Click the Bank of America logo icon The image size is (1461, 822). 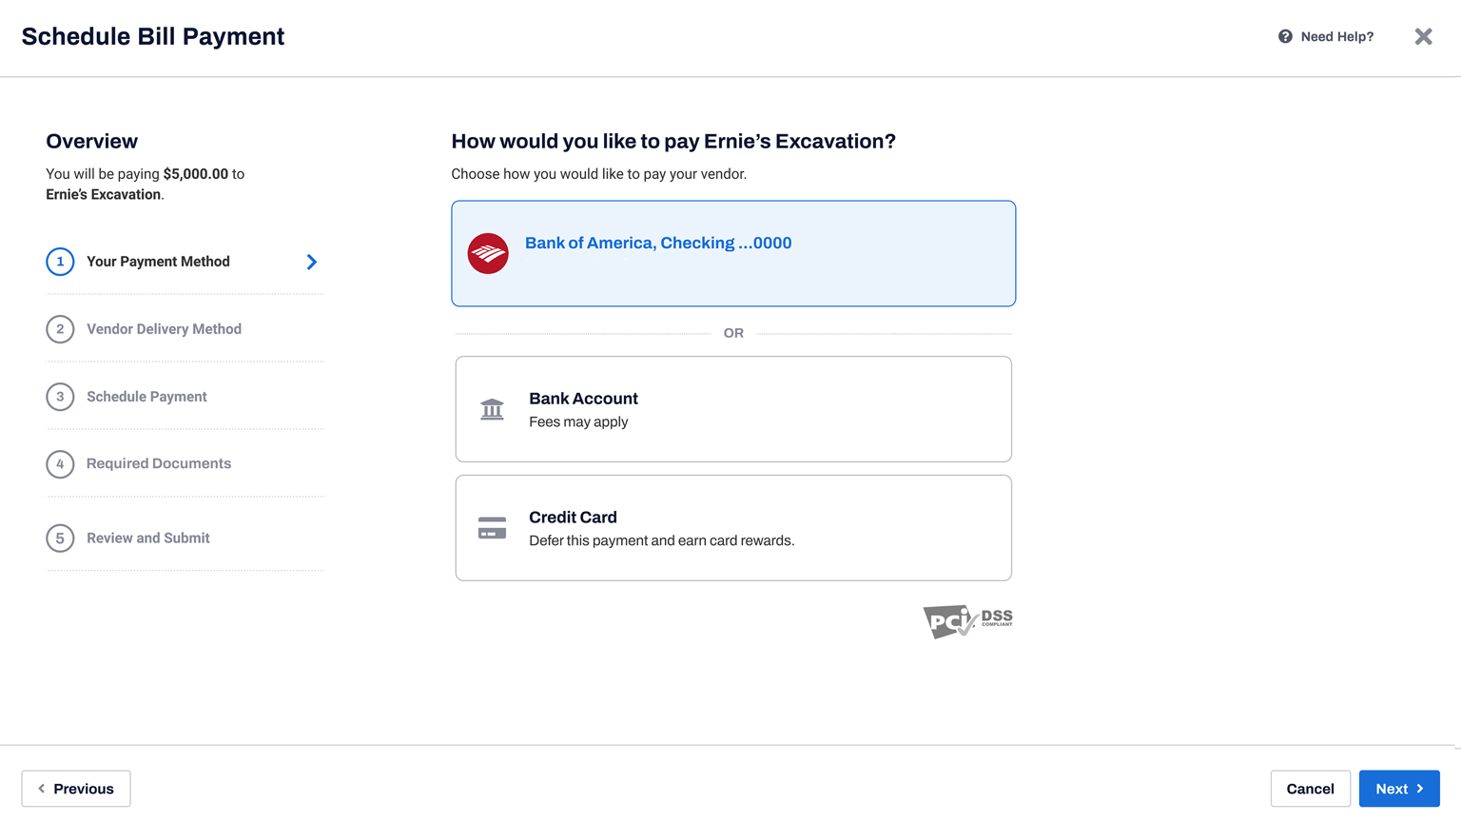click(488, 253)
